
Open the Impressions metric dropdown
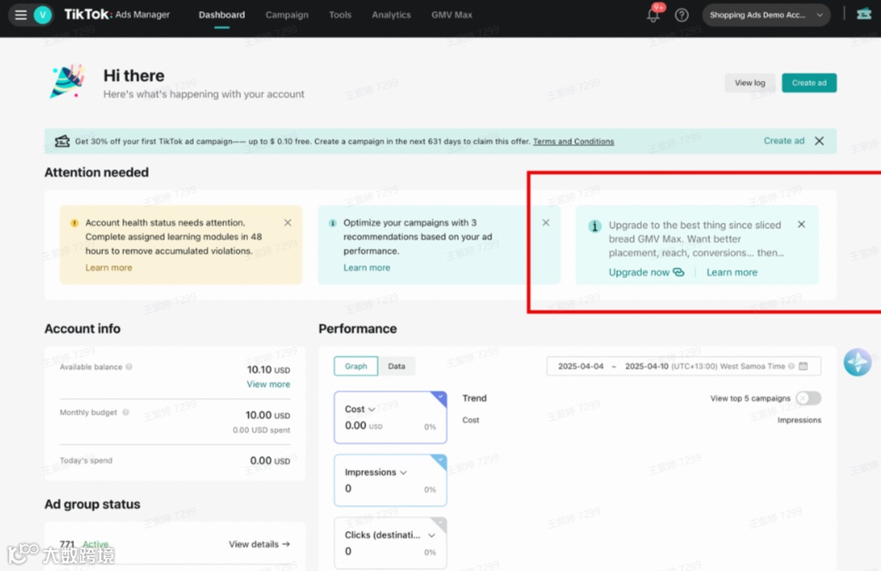[x=403, y=472]
